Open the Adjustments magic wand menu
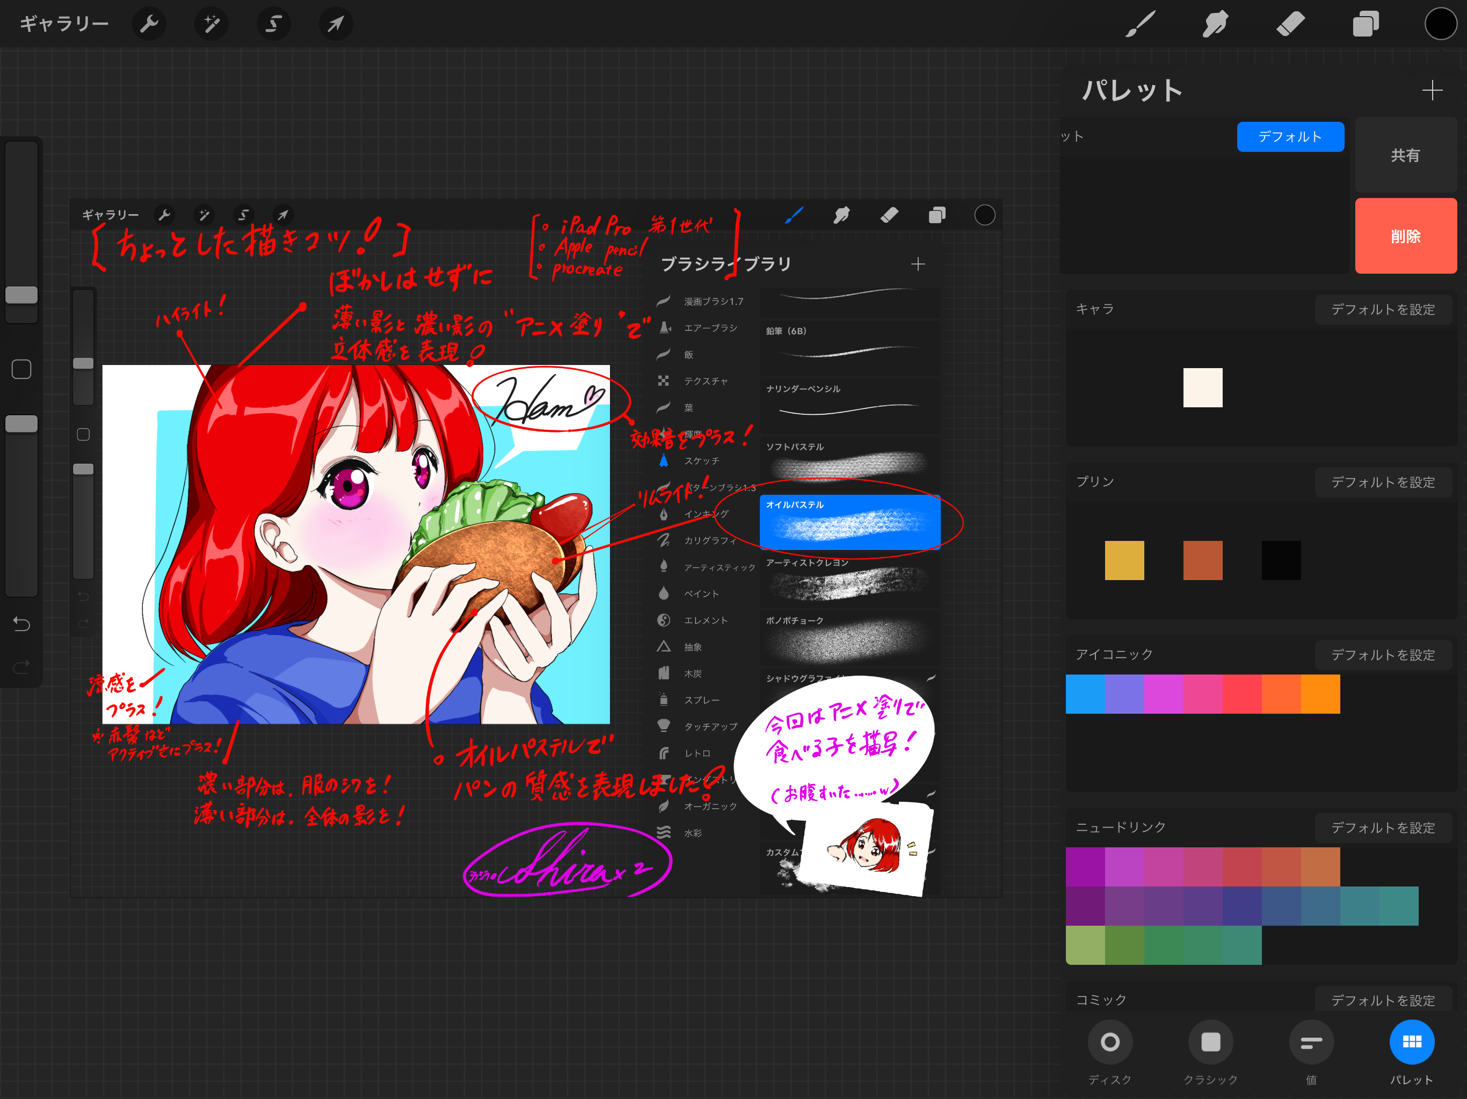 coord(212,25)
